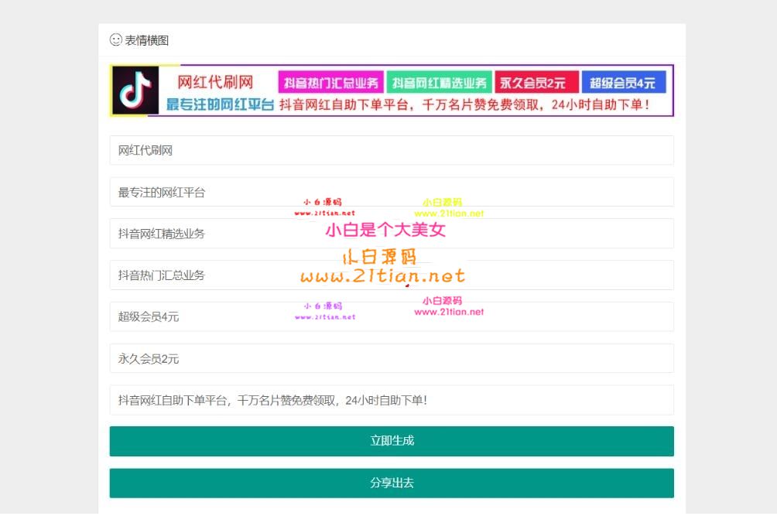Click the green 抖音网红精选业务 banner tag

click(x=439, y=83)
